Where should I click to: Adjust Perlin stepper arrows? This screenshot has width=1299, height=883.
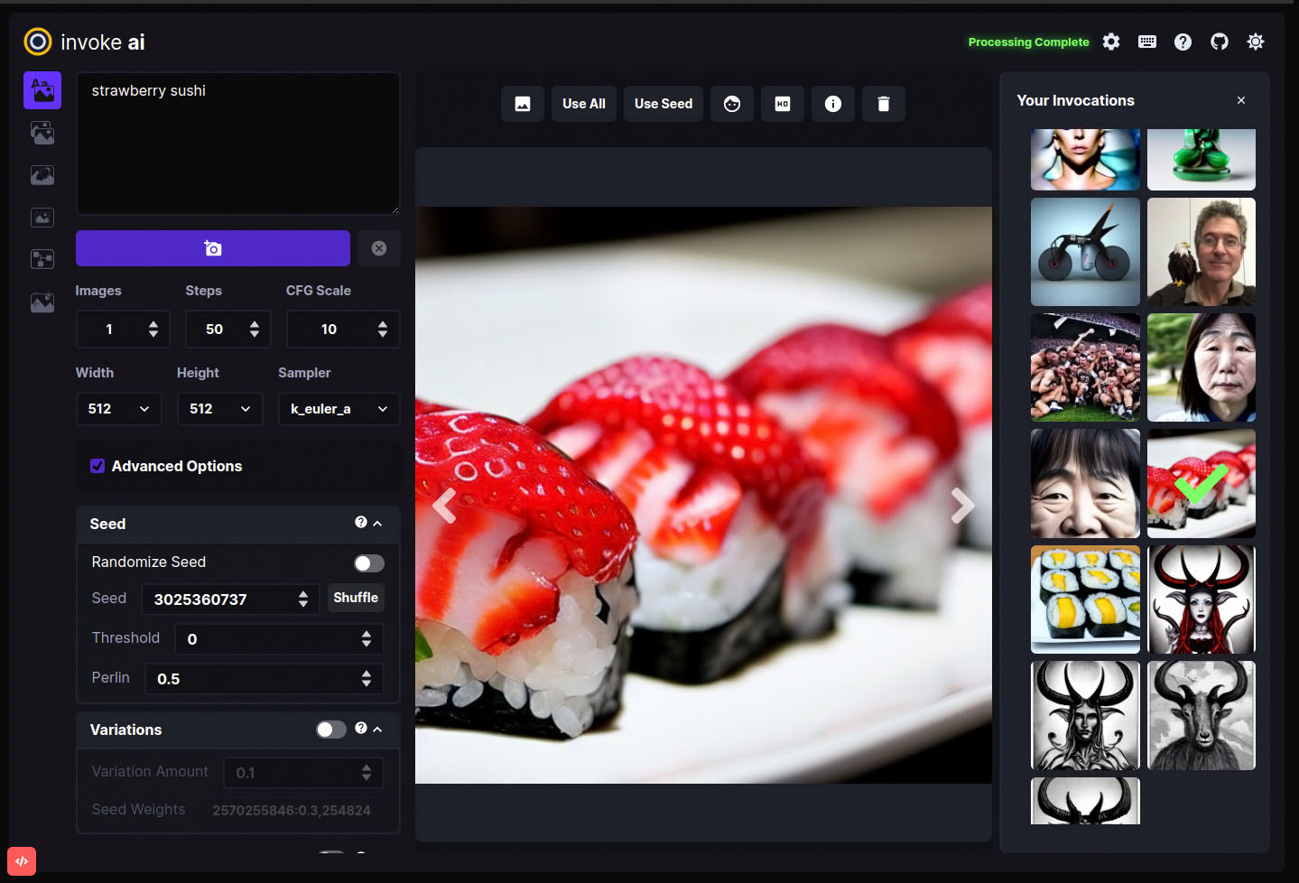coord(367,678)
